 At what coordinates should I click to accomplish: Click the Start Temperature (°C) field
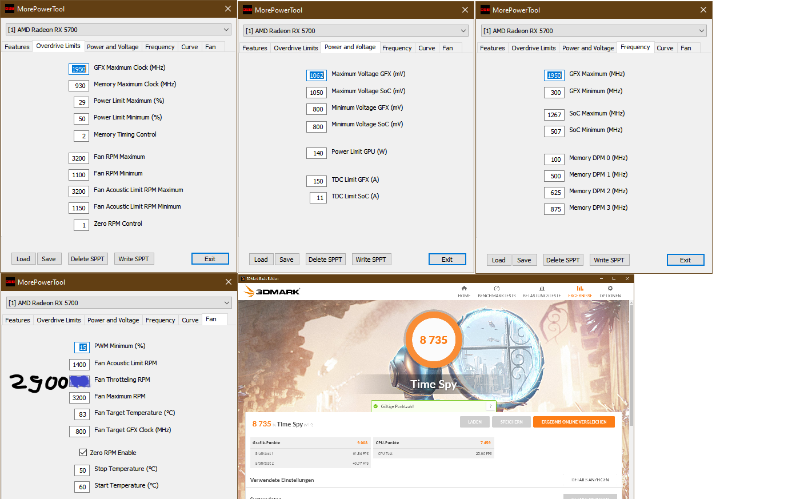(x=82, y=487)
